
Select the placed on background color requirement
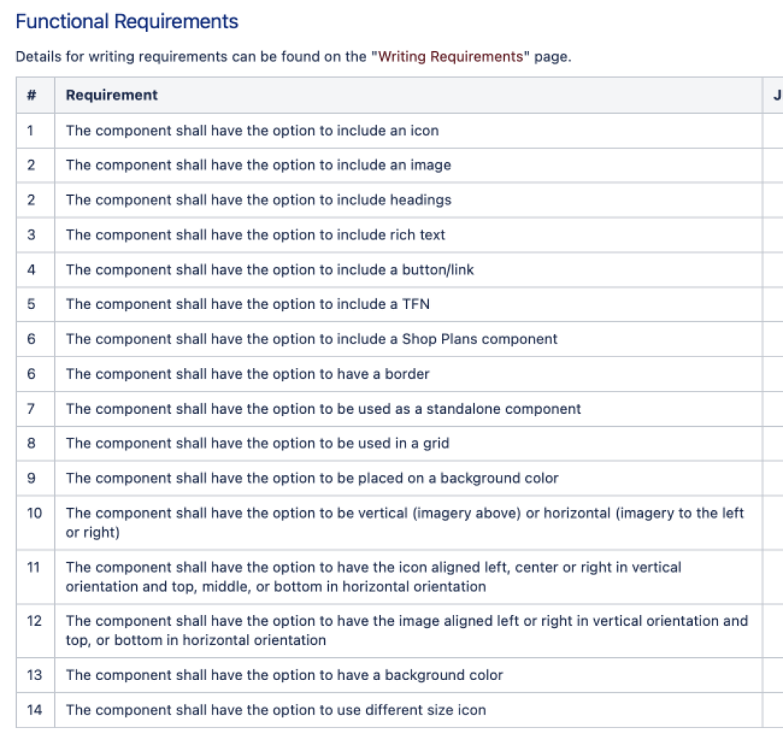tap(312, 478)
